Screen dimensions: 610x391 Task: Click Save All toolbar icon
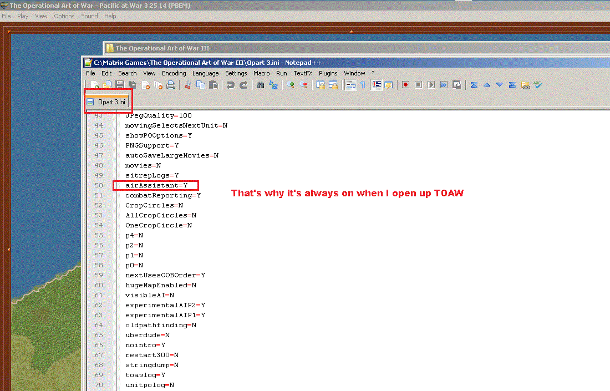point(133,85)
